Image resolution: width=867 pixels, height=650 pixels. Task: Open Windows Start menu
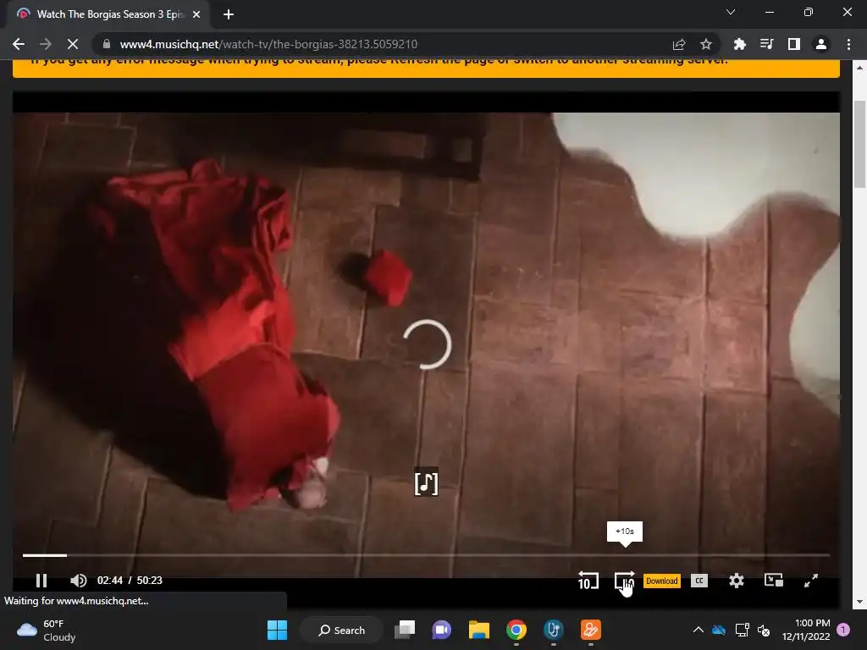(277, 630)
